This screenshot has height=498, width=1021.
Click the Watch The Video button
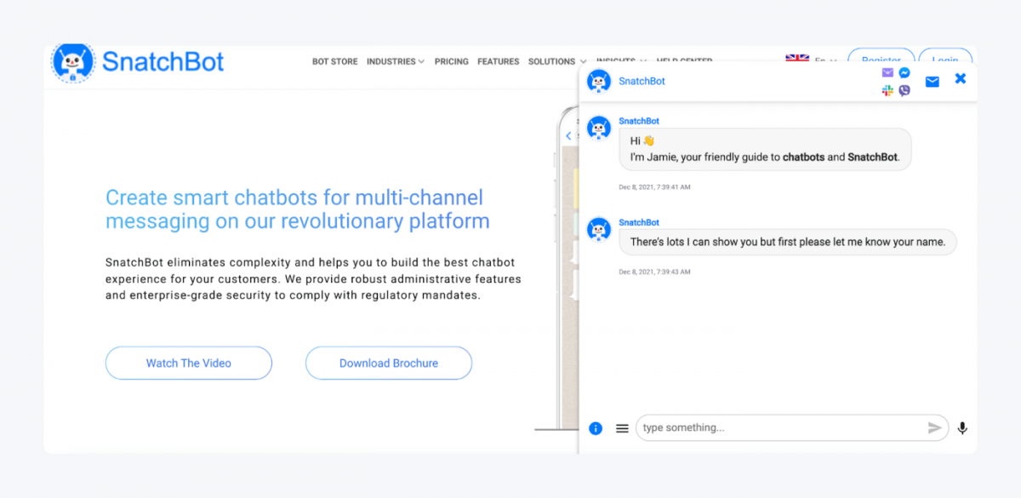[x=189, y=363]
